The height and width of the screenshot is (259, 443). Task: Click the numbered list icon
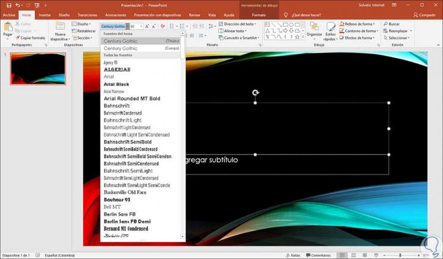point(182,26)
